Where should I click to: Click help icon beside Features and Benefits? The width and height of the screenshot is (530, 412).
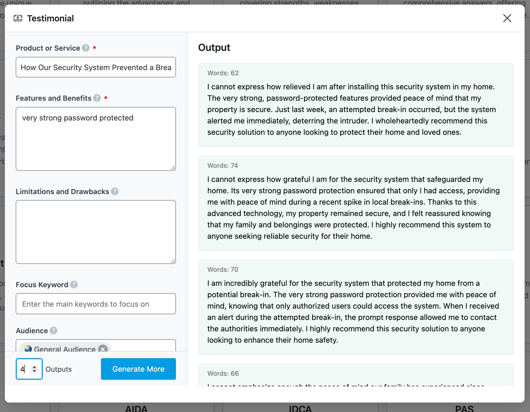point(97,98)
